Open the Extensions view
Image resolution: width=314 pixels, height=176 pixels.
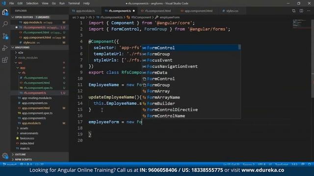tap(5, 60)
